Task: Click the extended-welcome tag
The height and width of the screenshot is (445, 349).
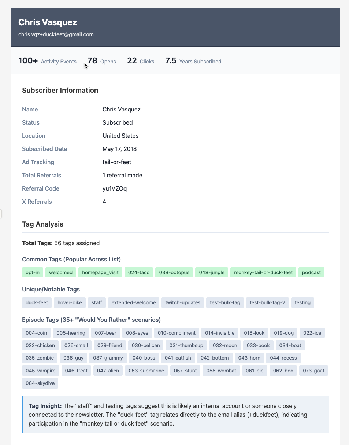Action: 134,302
